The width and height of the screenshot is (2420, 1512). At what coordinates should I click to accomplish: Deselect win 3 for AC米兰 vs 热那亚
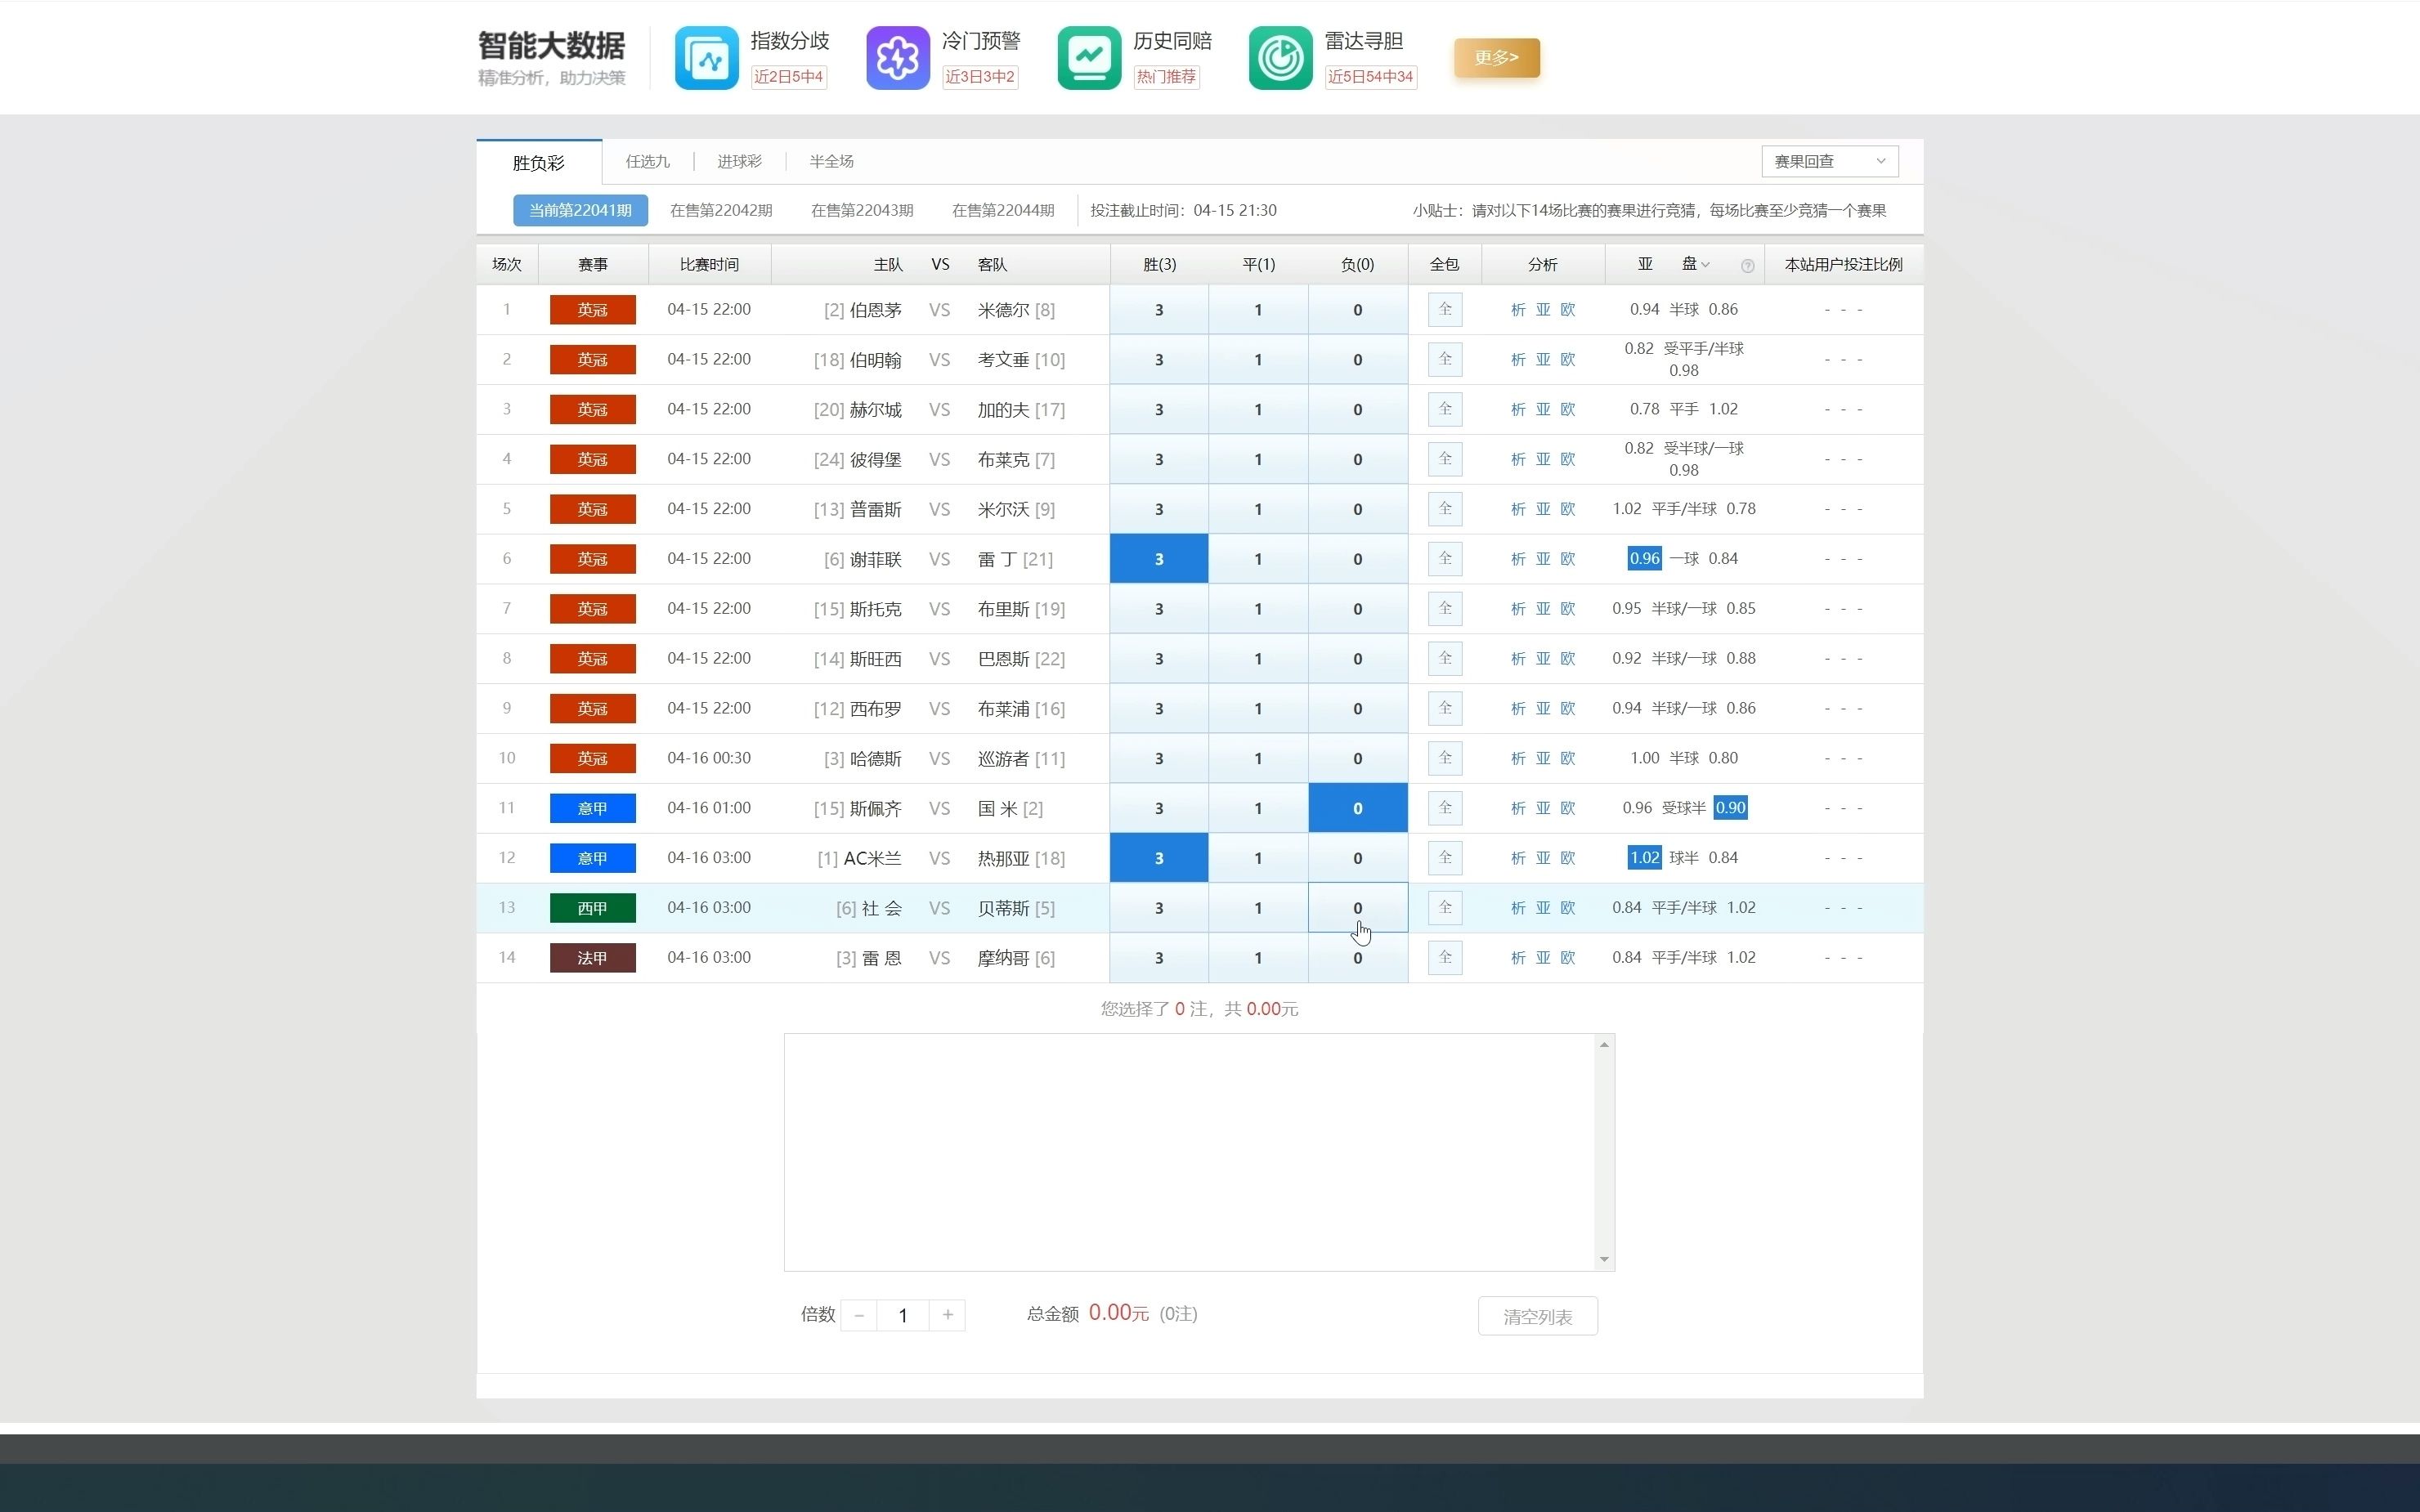click(1159, 858)
